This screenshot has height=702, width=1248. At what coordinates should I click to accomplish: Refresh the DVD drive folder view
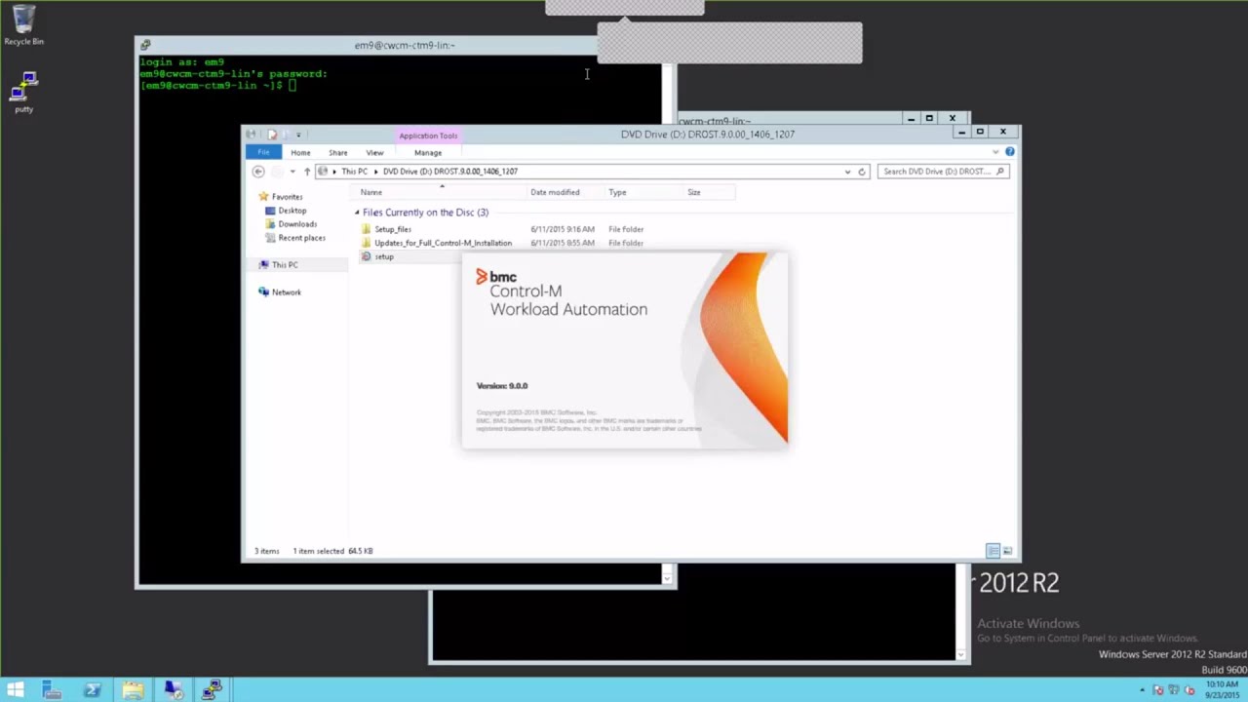point(862,172)
